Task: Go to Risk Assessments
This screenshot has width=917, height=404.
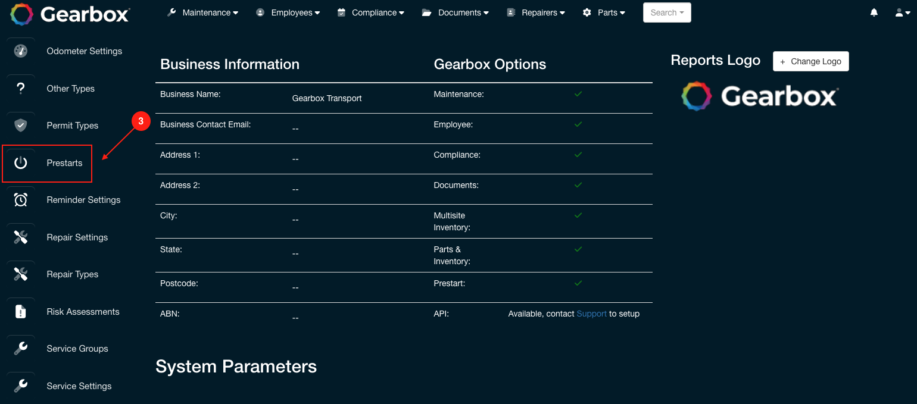Action: pos(83,312)
